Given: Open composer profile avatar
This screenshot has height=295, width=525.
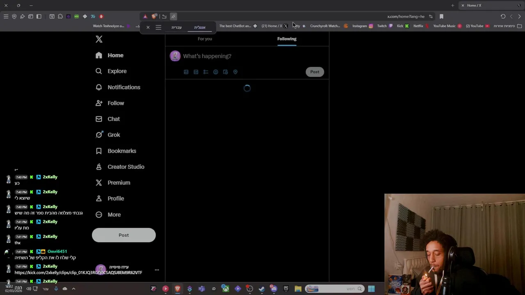Looking at the screenshot, I should (175, 56).
